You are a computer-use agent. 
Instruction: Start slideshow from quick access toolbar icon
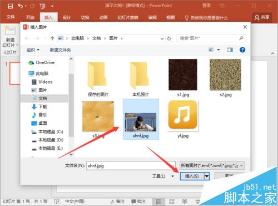click(42, 7)
